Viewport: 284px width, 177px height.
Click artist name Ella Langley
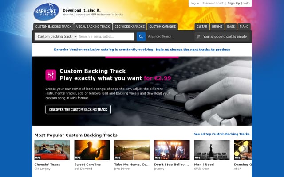coord(43,169)
